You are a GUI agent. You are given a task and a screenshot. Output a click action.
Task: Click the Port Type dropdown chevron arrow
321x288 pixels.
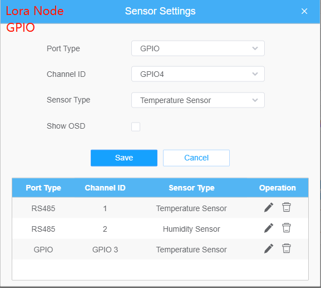255,48
